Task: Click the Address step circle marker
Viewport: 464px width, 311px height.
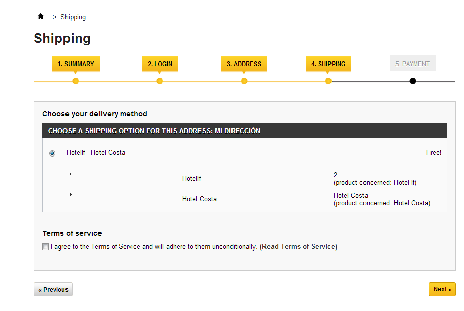Action: (244, 81)
